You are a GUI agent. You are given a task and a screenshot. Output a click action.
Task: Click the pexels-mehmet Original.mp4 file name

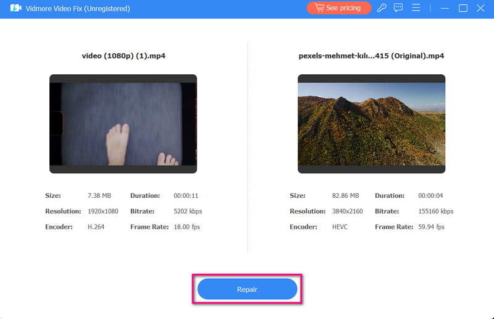pos(371,56)
